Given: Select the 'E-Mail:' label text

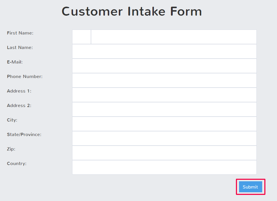Looking at the screenshot, I should point(15,62).
